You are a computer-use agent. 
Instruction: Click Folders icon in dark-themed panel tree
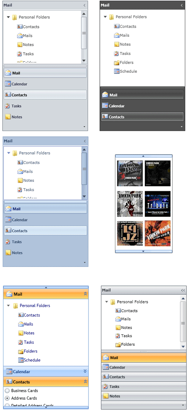click(117, 62)
